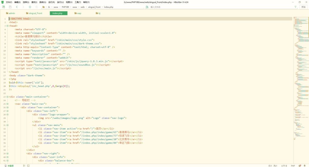Collapse the main-nav fold on line 25
309x167 pixels.
(8, 104)
